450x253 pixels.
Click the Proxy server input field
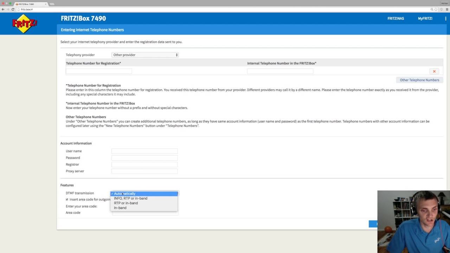tap(144, 171)
